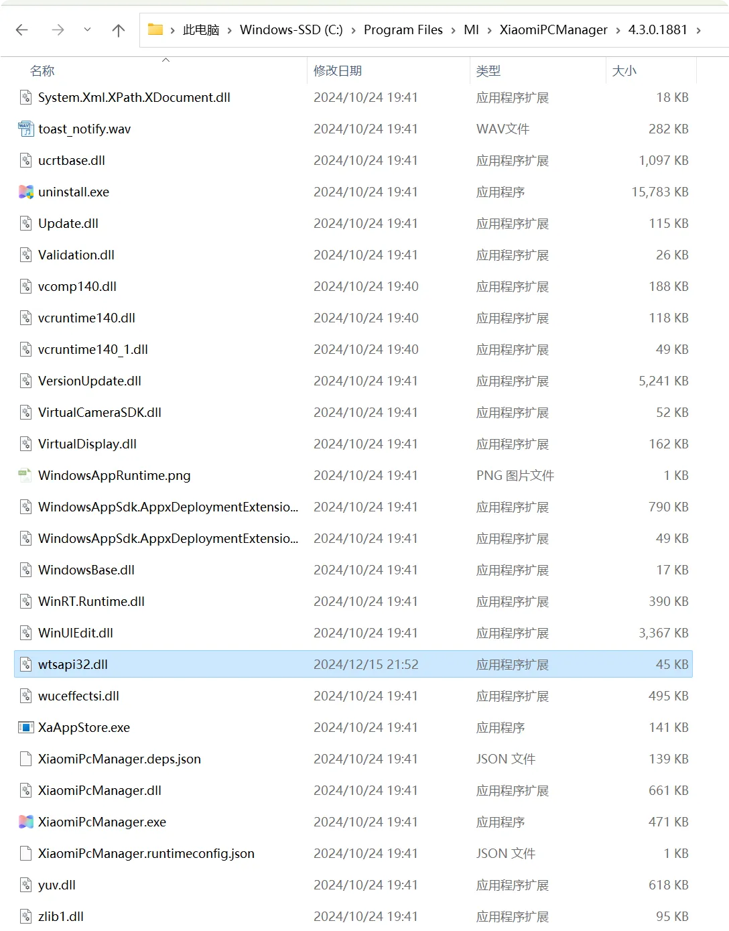Select the toast_notify.wav audio file icon
729x931 pixels.
pos(25,129)
